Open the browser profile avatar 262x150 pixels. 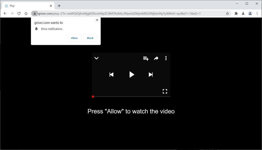(250, 13)
